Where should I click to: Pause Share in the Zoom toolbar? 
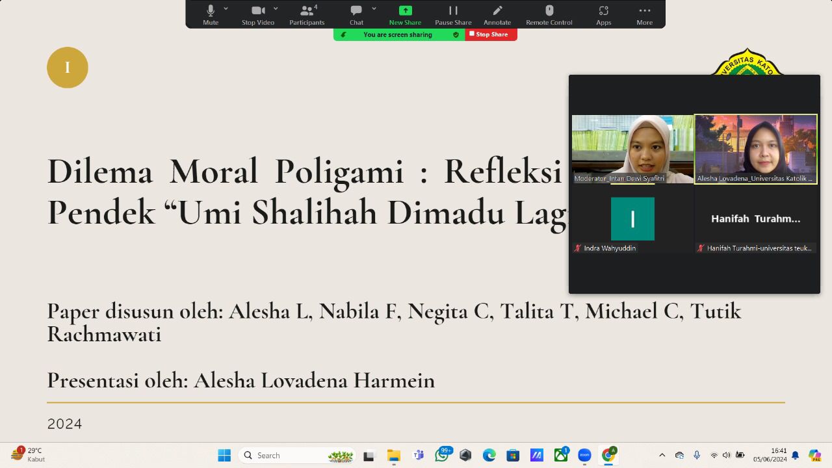pyautogui.click(x=453, y=14)
